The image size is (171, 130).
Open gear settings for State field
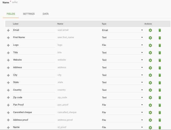(x=150, y=83)
